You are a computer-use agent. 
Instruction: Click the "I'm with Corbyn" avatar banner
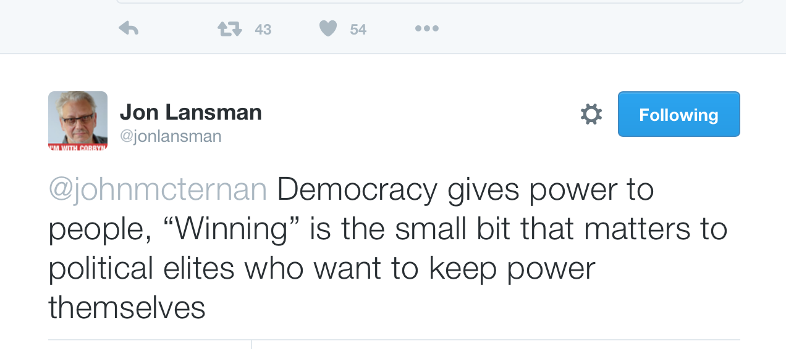coord(78,147)
